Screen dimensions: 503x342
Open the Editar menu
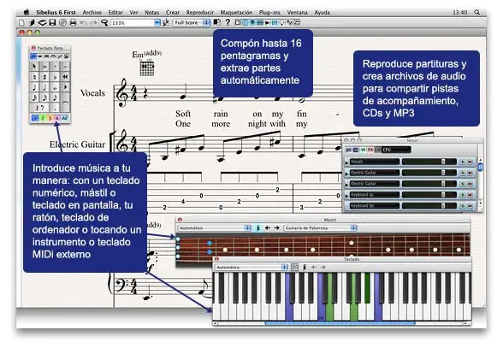[x=115, y=13]
